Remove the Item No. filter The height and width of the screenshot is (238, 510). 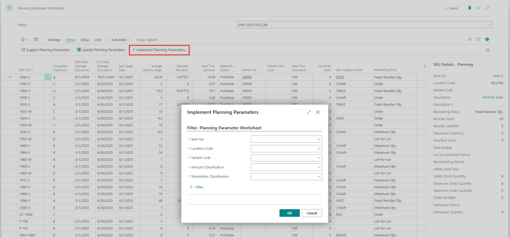coord(189,139)
